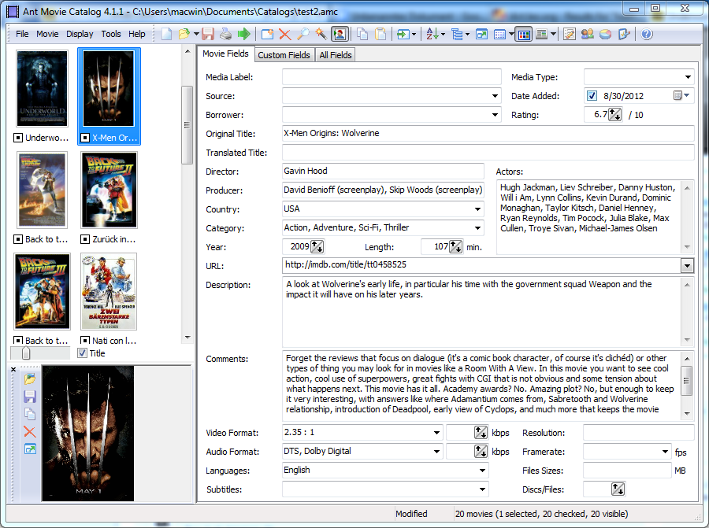
Task: Toggle the checkbox beside Zurück in
Action: pyautogui.click(x=85, y=239)
